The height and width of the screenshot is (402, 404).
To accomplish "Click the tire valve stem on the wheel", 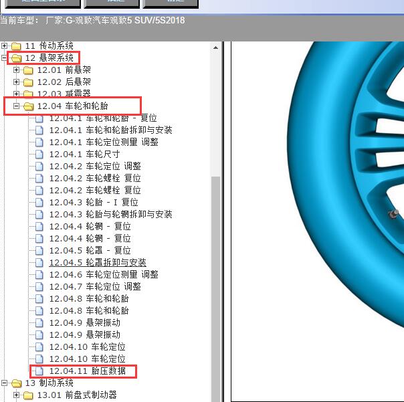I will coord(393,214).
